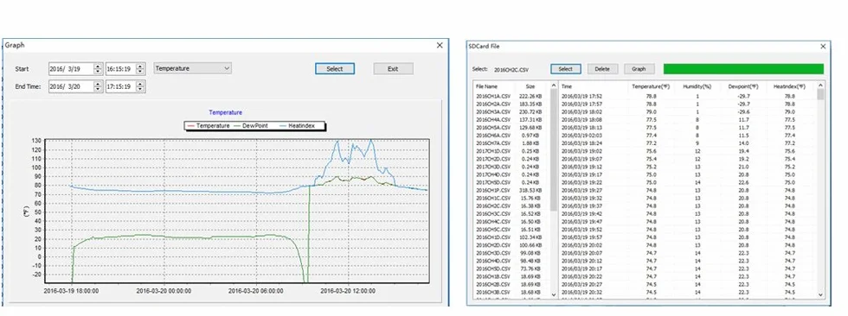Click the 2016/03/19 17:52 data row
This screenshot has width=848, height=316.
(x=688, y=97)
